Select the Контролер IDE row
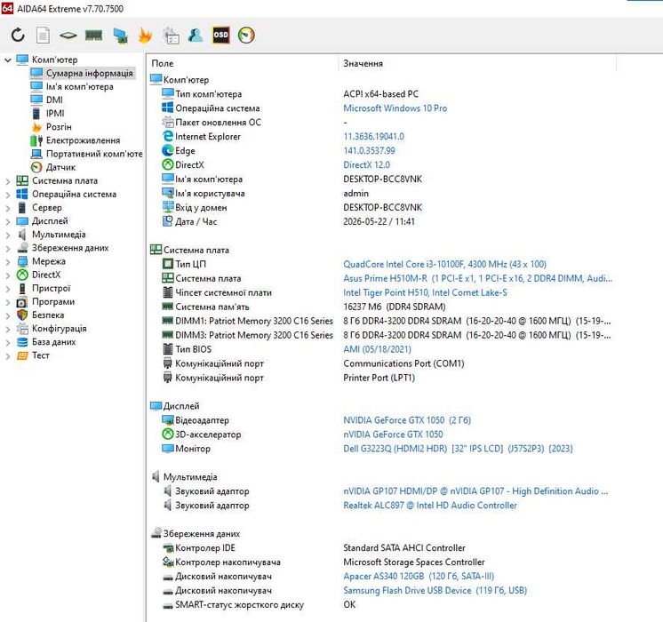663x622 pixels. 383,548
